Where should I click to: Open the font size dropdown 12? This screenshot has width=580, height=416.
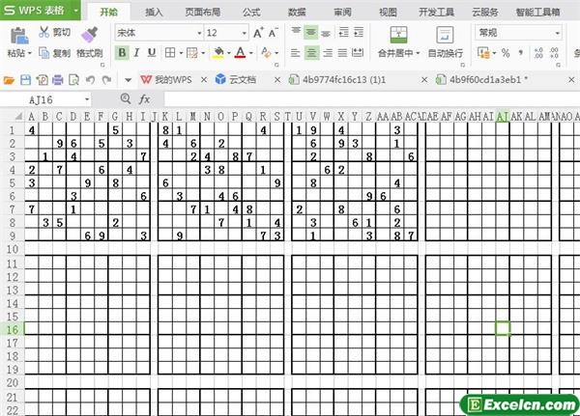[245, 33]
